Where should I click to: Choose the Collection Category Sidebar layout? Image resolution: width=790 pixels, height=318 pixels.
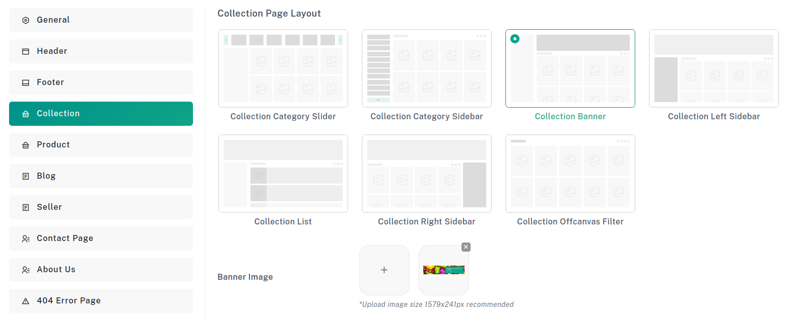click(426, 68)
